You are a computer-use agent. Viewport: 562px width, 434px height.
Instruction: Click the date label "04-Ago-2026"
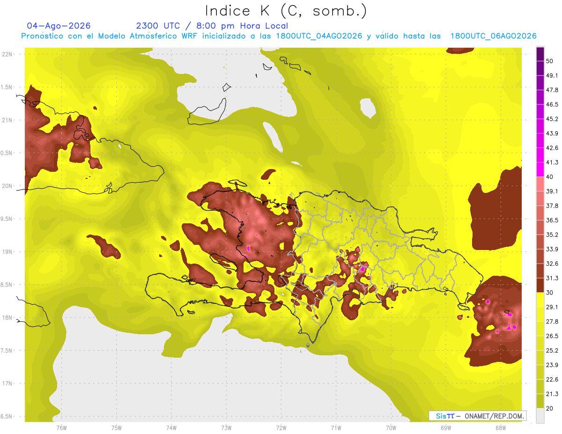[59, 26]
